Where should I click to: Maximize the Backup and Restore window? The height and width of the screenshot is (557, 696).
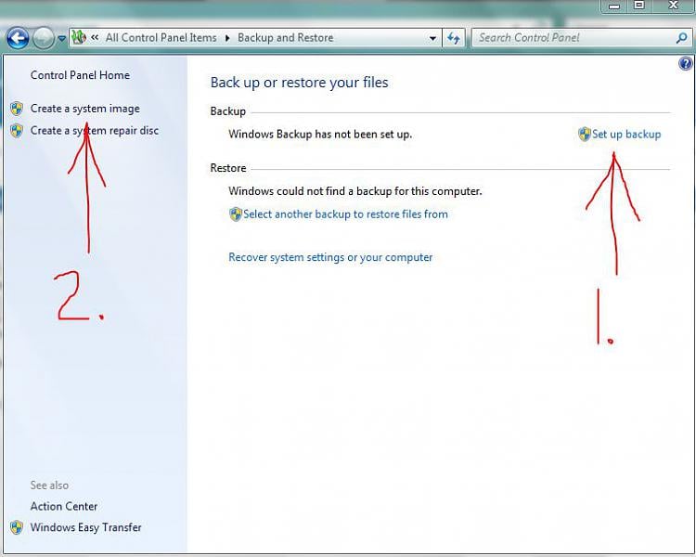(638, 6)
